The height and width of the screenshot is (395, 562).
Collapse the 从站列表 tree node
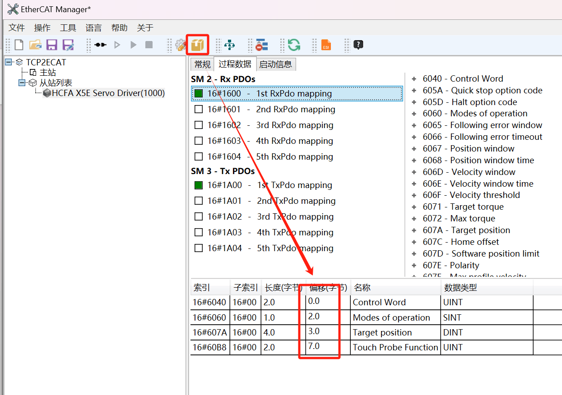(22, 83)
